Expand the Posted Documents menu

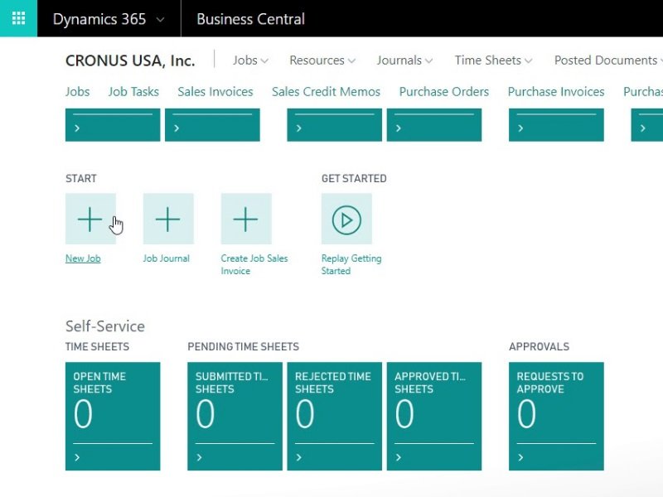click(608, 60)
